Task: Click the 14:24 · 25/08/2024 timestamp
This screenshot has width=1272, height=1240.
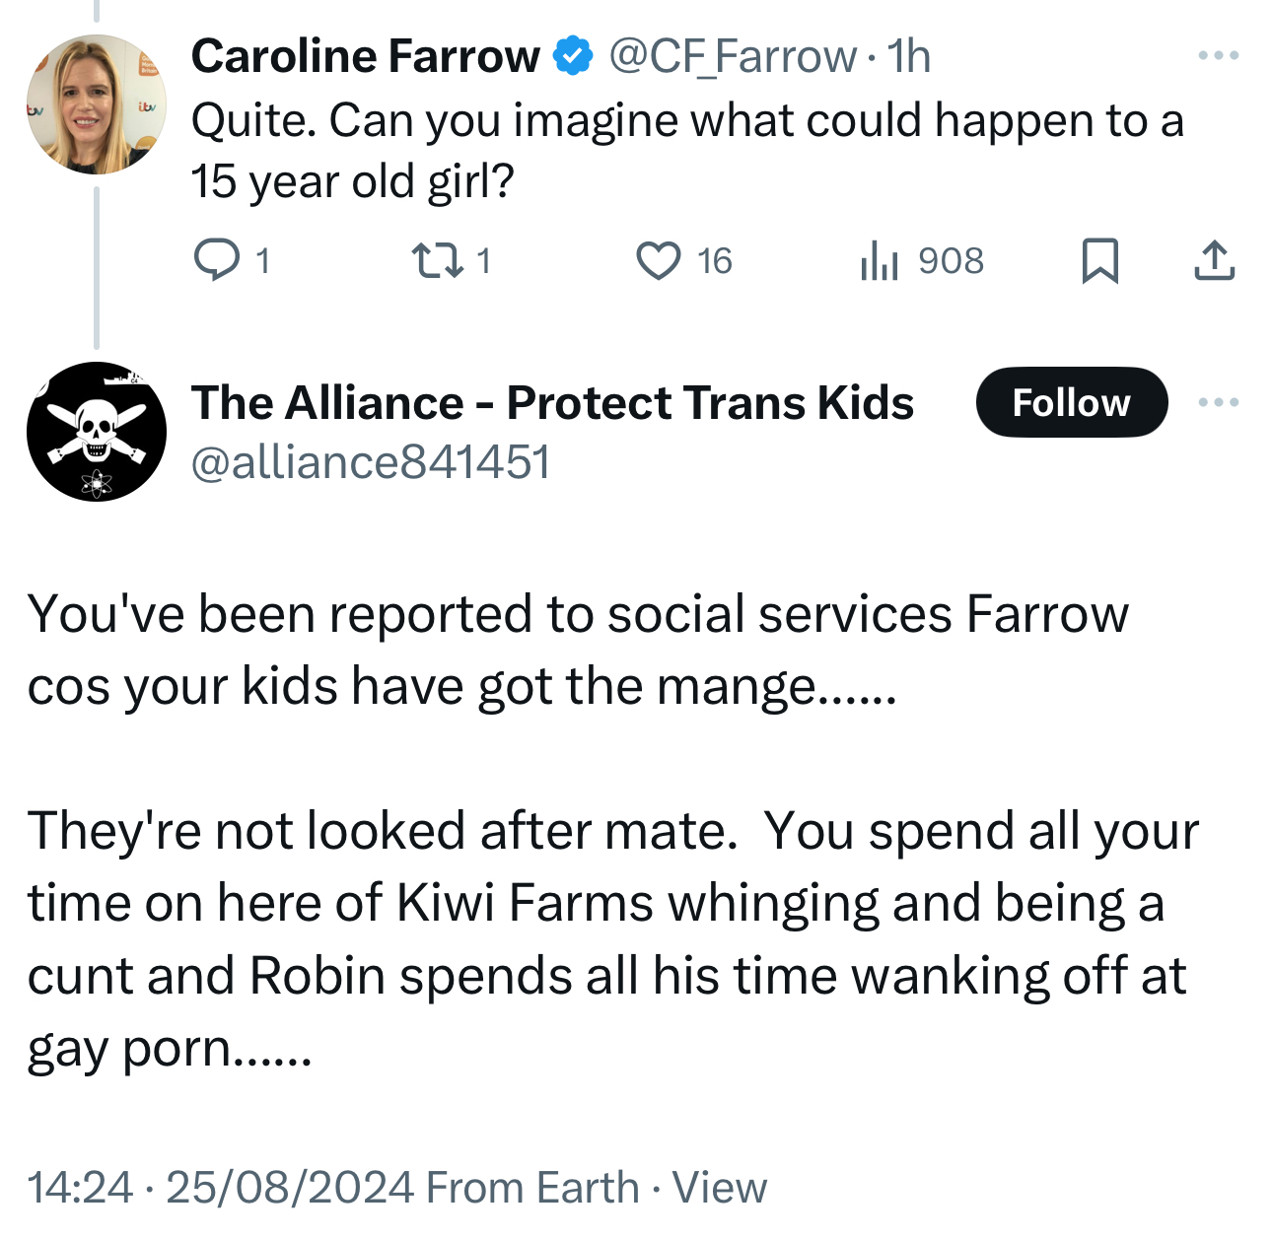Action: (x=220, y=1187)
